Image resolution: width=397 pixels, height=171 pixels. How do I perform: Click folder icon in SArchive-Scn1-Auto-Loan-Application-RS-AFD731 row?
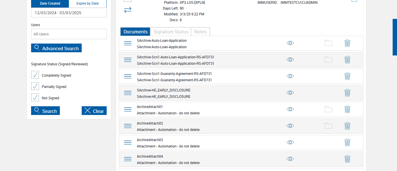pyautogui.click(x=328, y=60)
